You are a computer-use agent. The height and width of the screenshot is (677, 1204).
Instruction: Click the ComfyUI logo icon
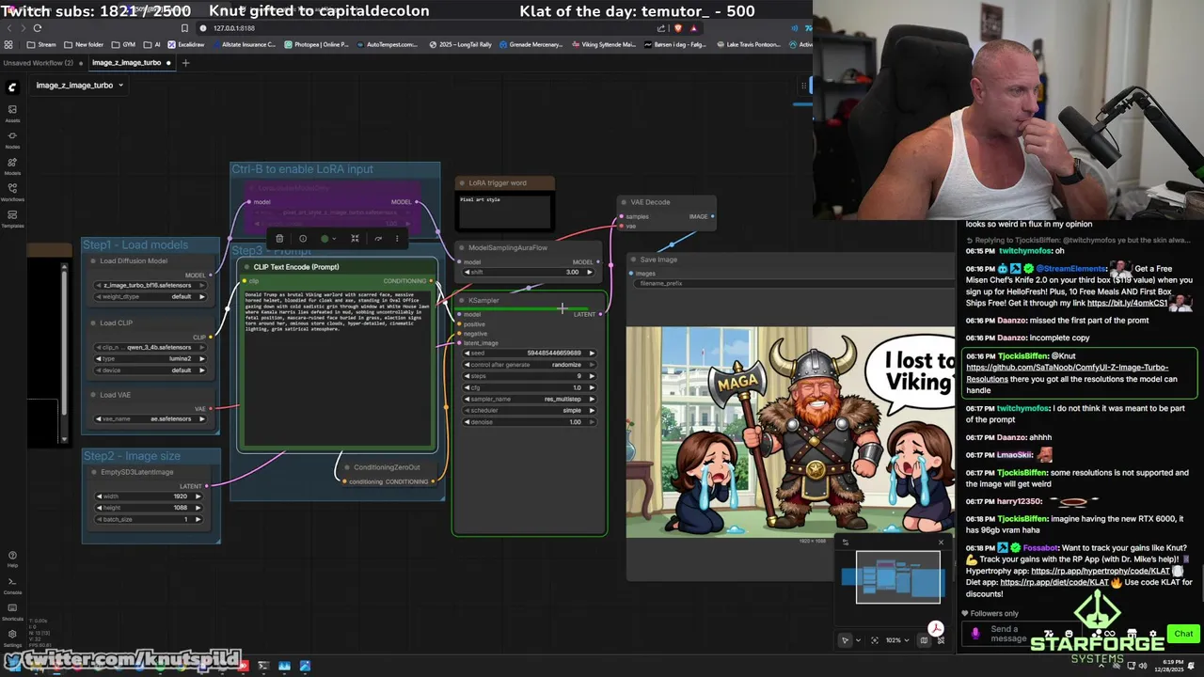pos(12,87)
